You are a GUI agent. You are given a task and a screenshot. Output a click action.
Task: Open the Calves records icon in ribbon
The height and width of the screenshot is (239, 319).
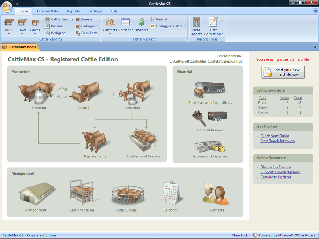pos(35,22)
